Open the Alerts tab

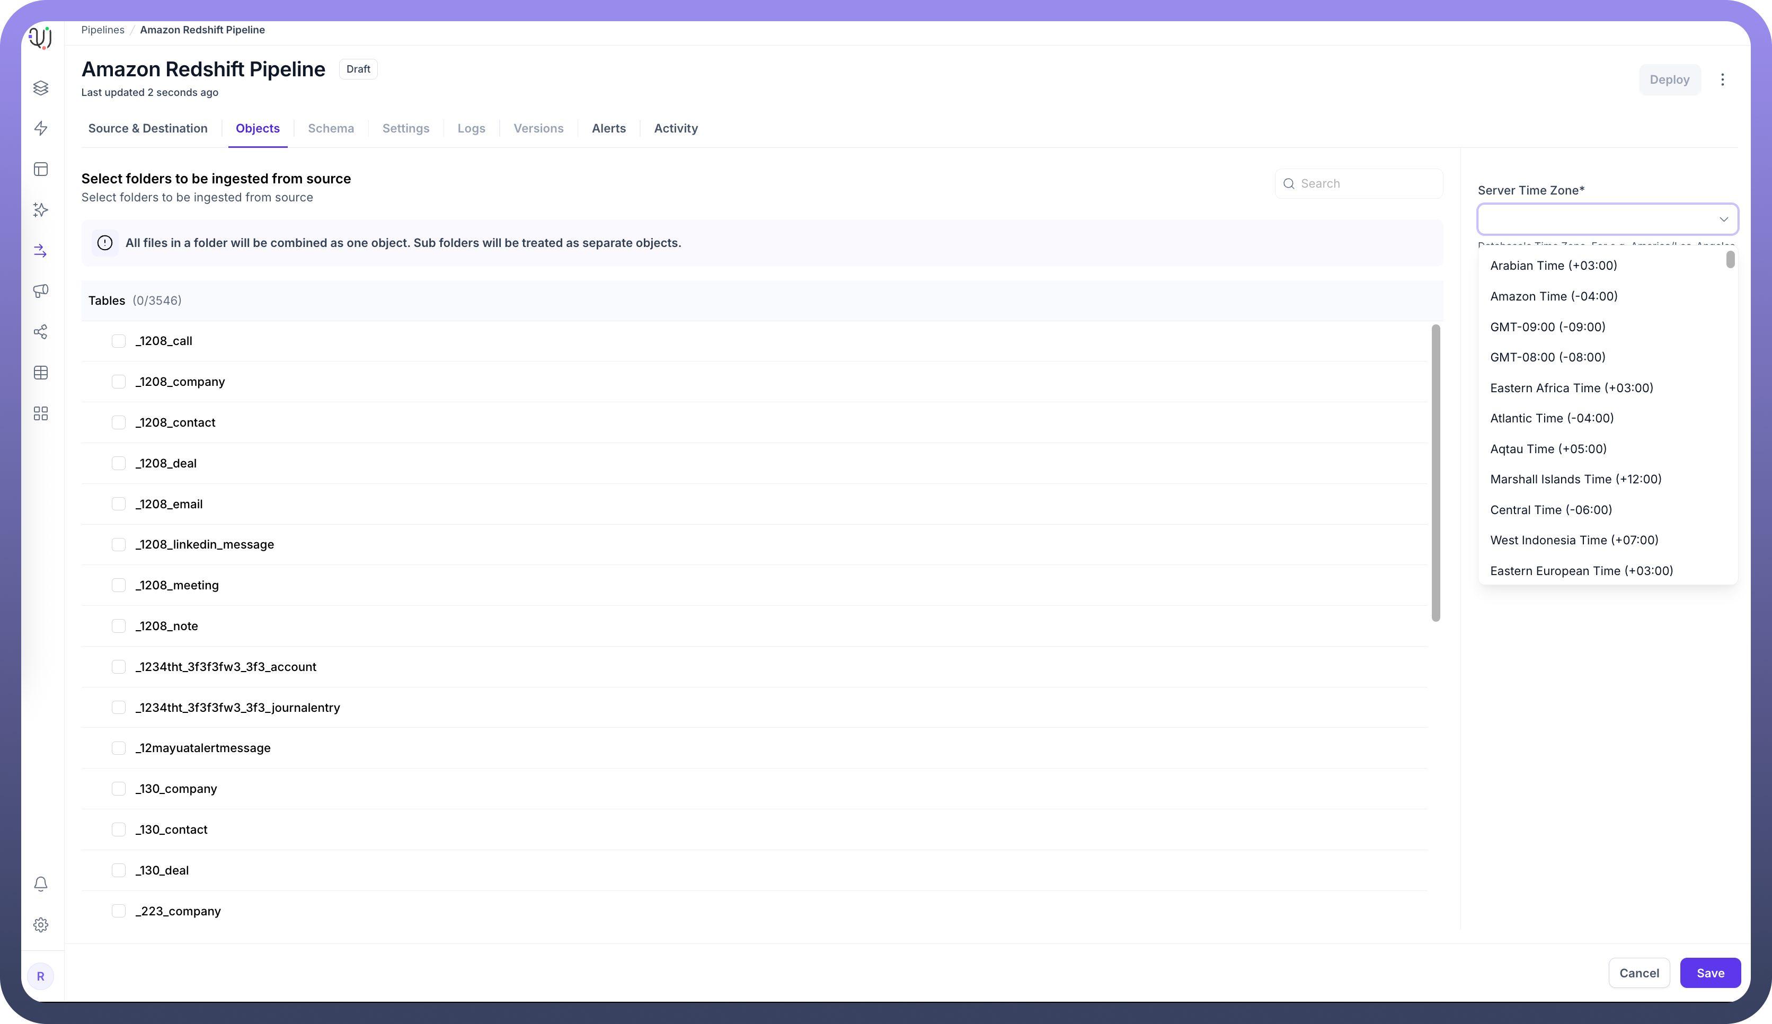click(608, 129)
